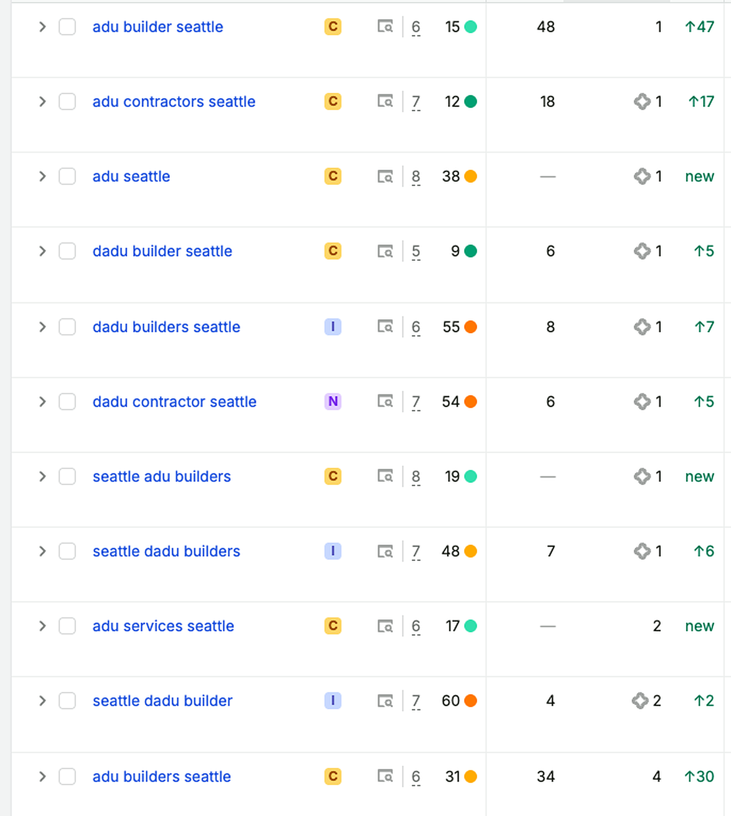Open SERP view icon for seattle adu builders
The height and width of the screenshot is (816, 731).
pos(385,476)
